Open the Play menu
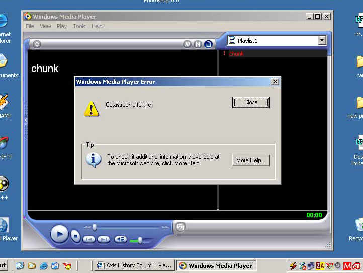The width and height of the screenshot is (363, 273). tap(62, 26)
